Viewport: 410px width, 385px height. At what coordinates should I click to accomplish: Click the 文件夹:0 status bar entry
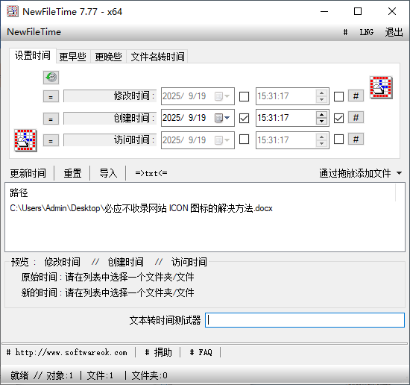click(x=150, y=375)
